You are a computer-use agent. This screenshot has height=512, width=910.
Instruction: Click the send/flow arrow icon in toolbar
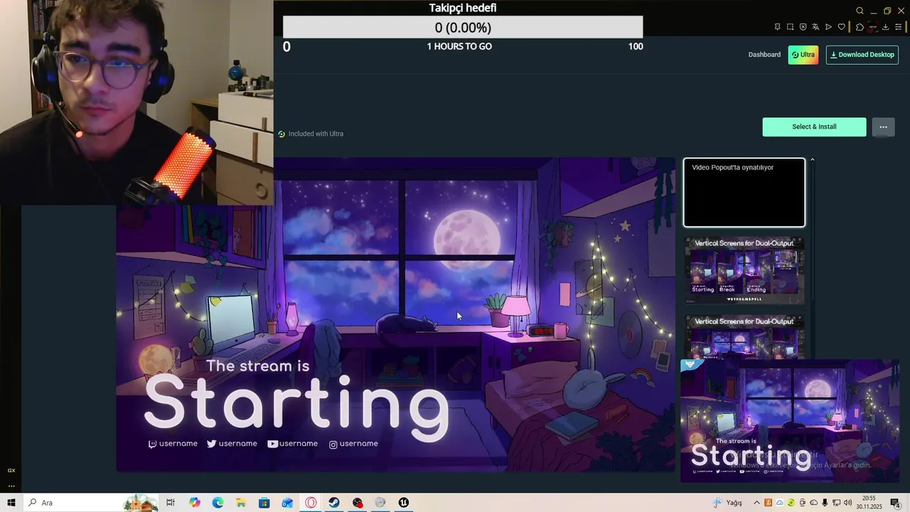(828, 27)
